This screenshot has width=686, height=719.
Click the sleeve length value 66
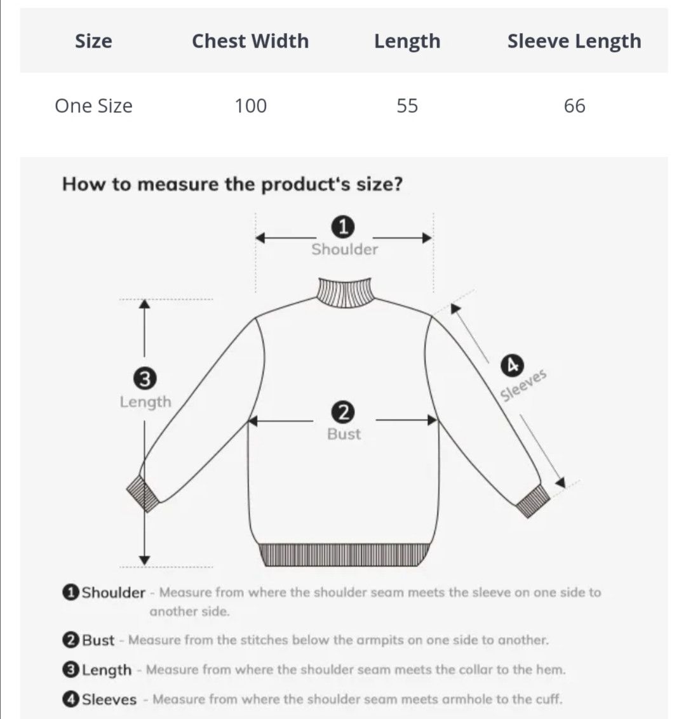click(574, 106)
